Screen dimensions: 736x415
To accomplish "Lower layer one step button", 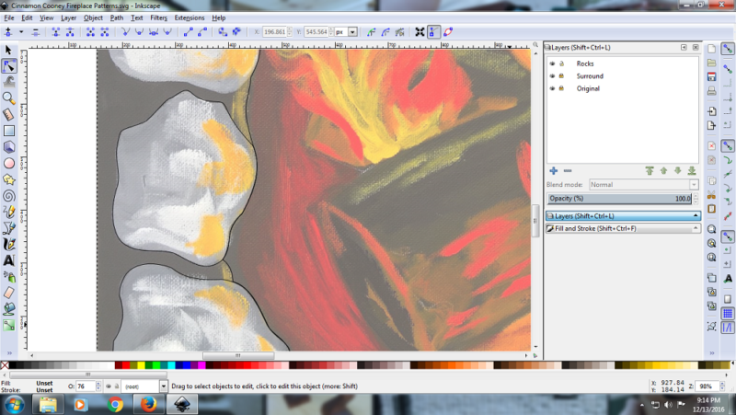I will point(678,171).
